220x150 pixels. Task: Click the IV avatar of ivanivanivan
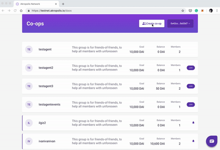[x=29, y=141]
